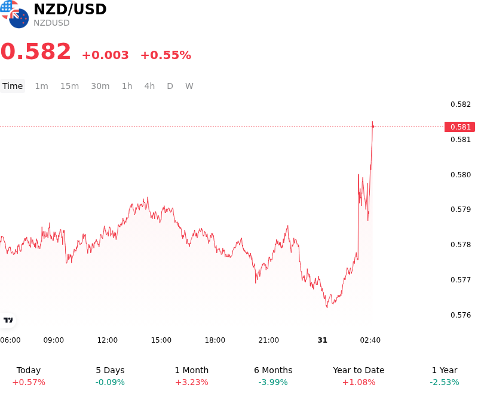Choose the 1h interval
Screen dimensions: 478x394
127,86
